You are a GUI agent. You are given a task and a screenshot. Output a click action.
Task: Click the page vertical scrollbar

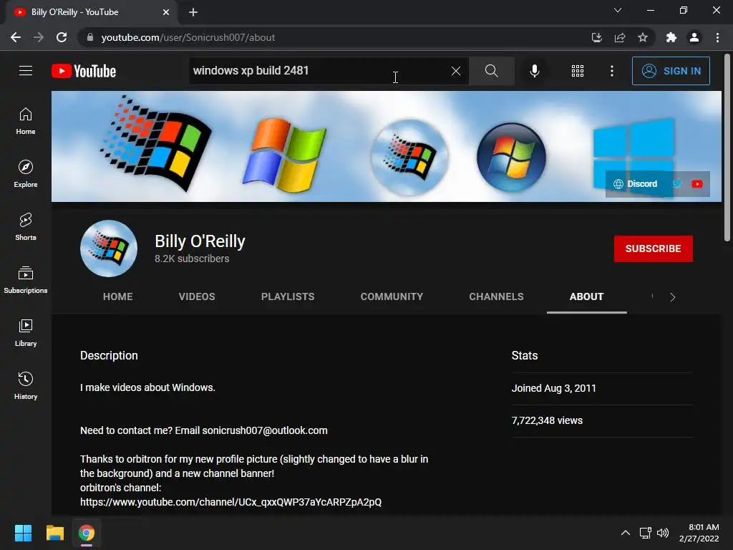pyautogui.click(x=727, y=148)
